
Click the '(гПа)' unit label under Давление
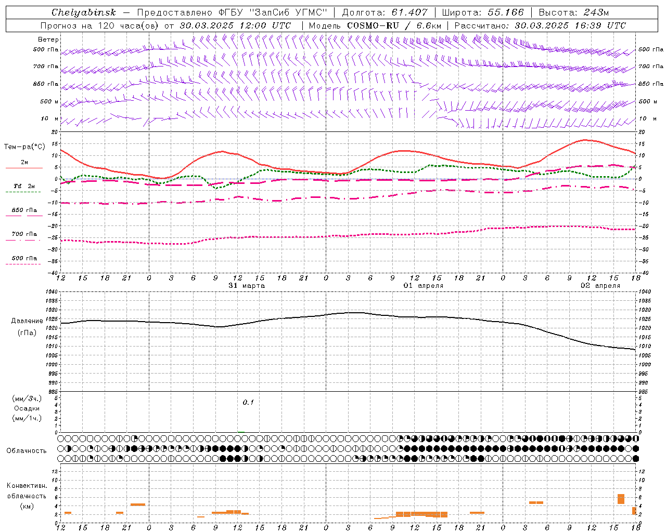coord(27,333)
